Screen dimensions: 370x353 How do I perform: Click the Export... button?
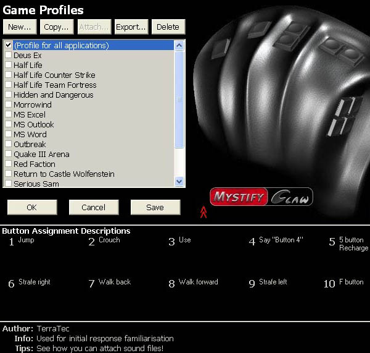[131, 27]
